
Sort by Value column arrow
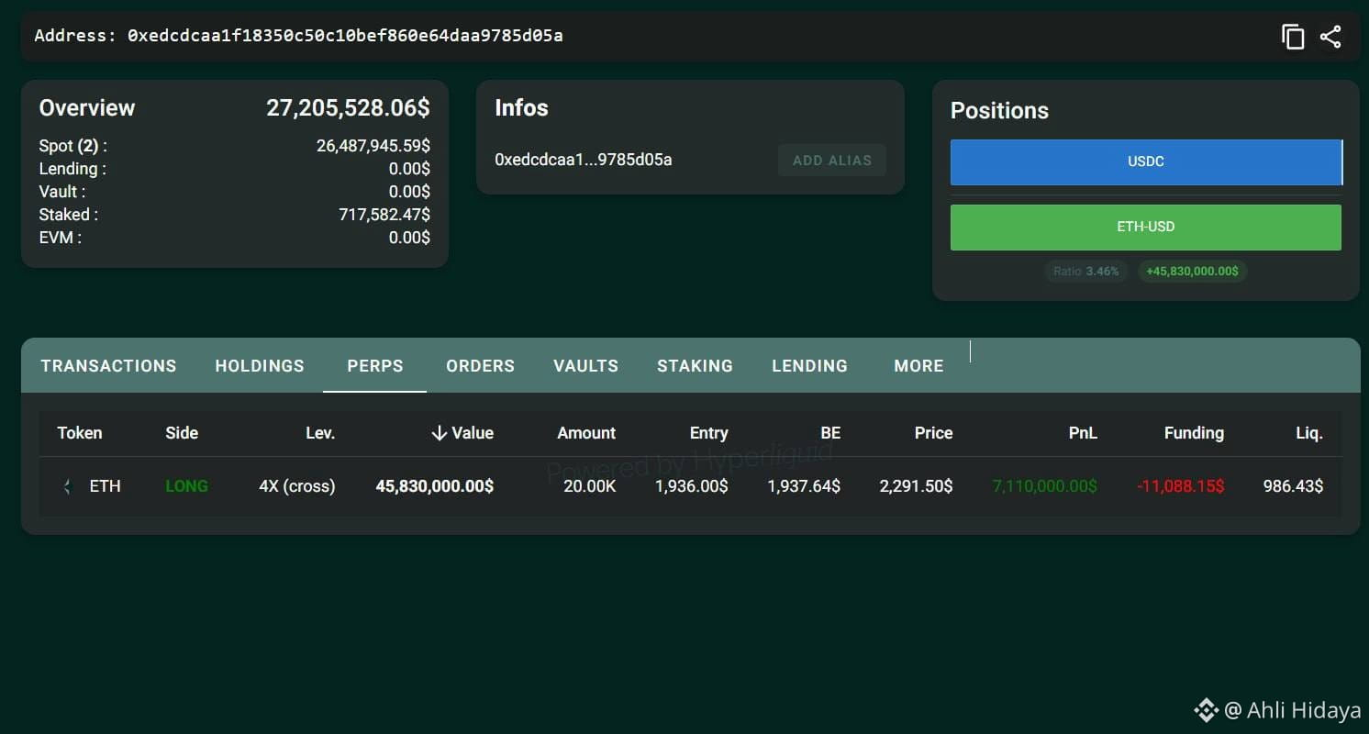coord(440,433)
